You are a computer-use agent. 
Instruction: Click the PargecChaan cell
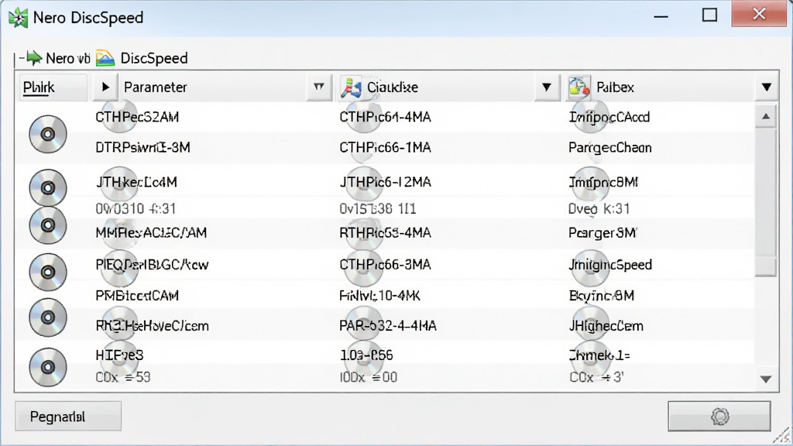coord(610,148)
